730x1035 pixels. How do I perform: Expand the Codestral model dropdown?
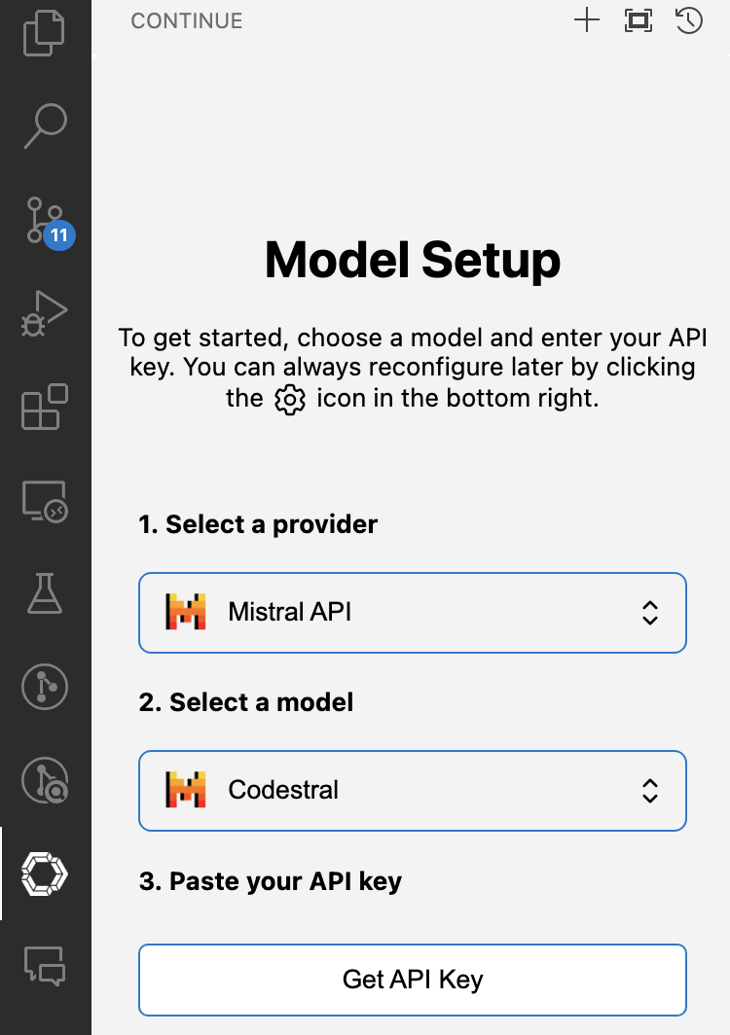point(413,790)
